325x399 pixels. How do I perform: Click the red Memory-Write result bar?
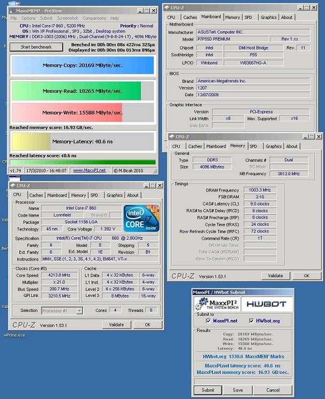pyautogui.click(x=67, y=112)
